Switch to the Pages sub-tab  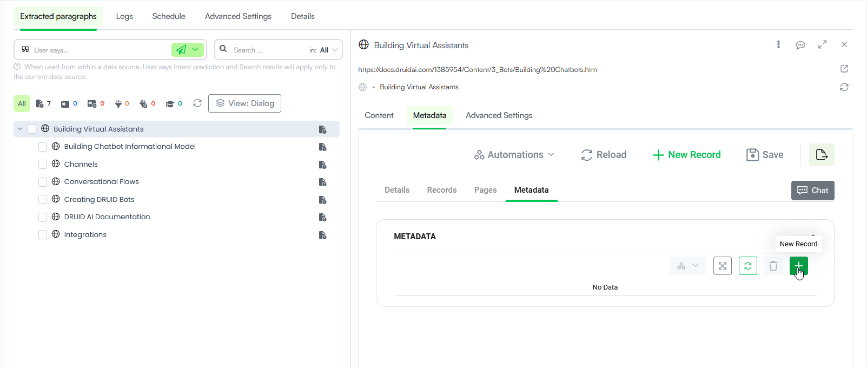coord(485,190)
